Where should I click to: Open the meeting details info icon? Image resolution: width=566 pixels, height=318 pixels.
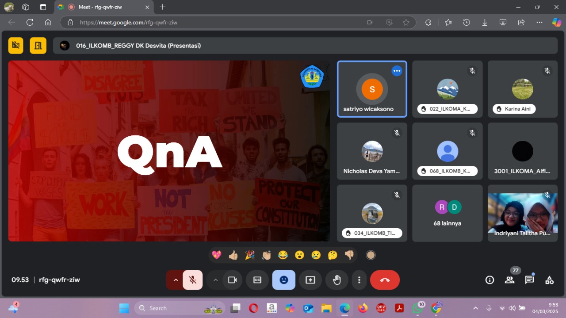tap(490, 280)
